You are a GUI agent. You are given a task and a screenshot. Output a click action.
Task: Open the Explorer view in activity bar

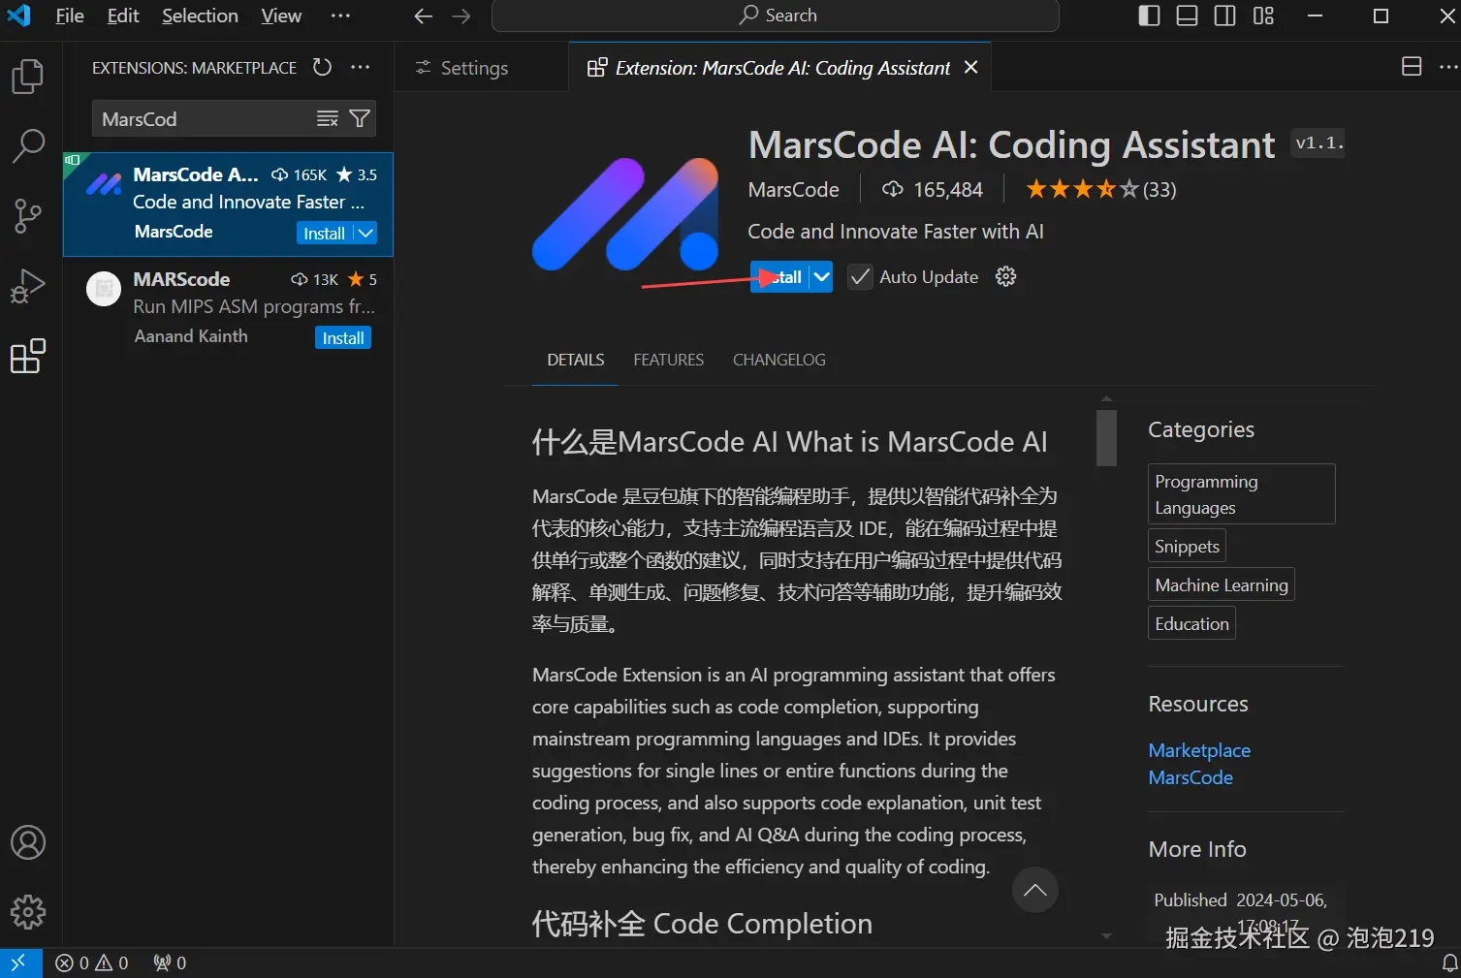pos(27,77)
